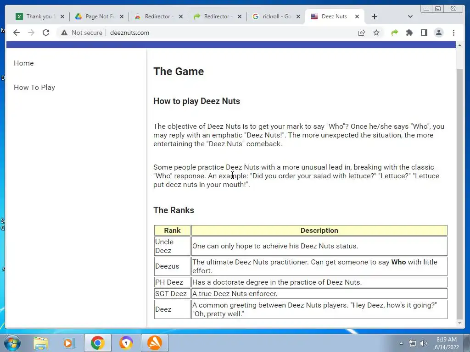The height and width of the screenshot is (352, 470).
Task: Go back to the previous page
Action: pos(17,33)
